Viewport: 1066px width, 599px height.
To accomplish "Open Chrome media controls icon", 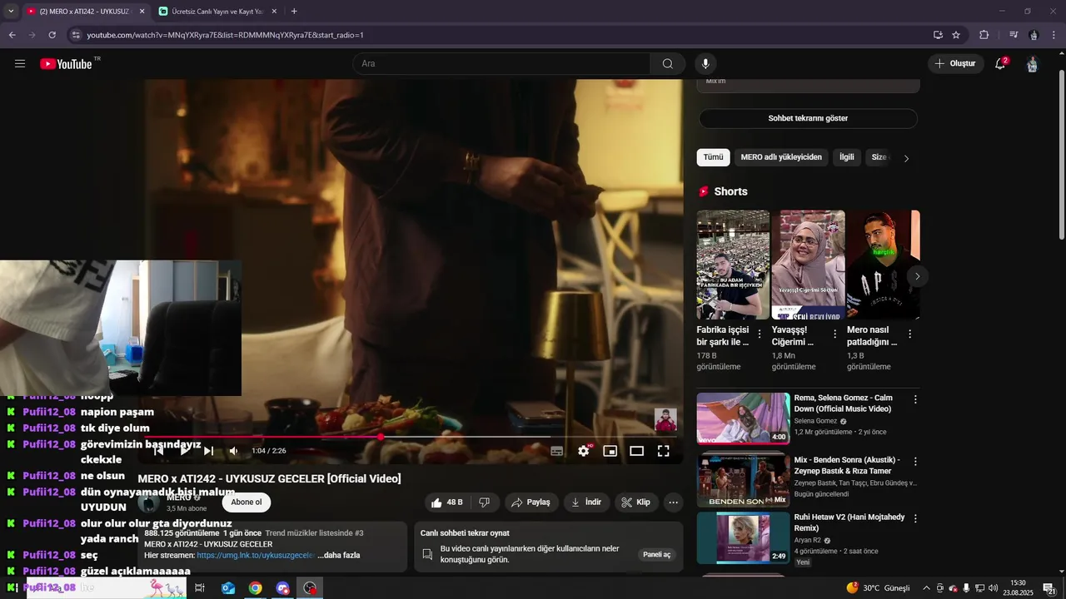I will tap(1014, 35).
